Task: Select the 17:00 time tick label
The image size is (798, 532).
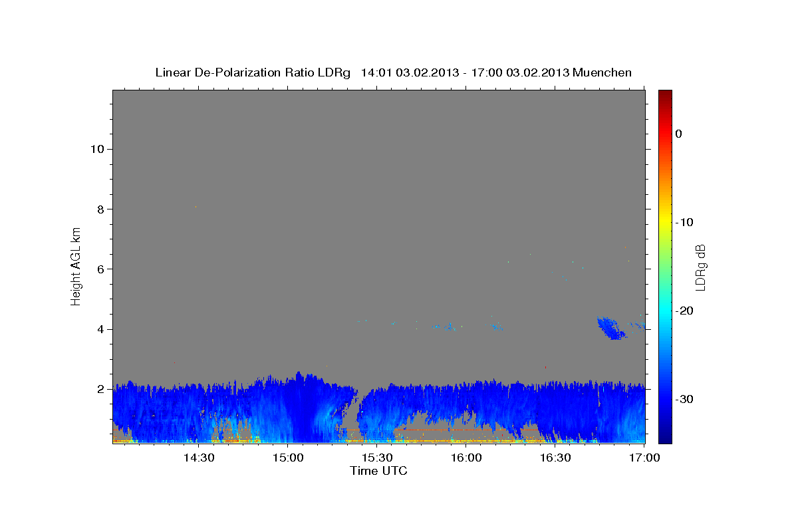Action: [x=644, y=458]
